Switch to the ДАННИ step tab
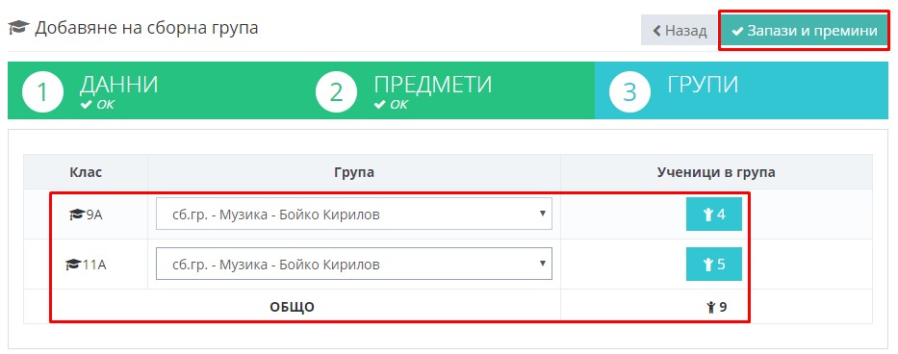 pos(155,90)
